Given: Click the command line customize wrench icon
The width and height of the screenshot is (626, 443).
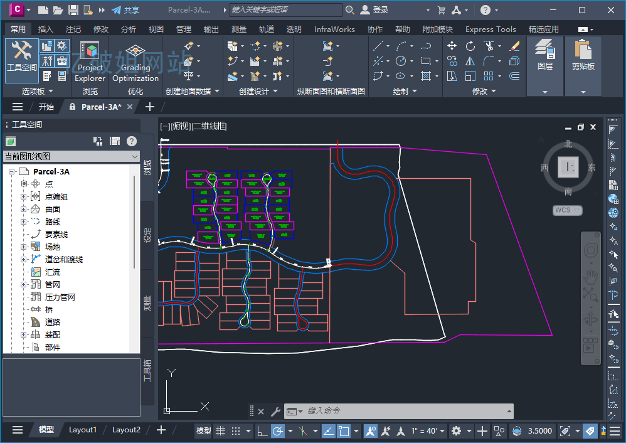Looking at the screenshot, I should point(275,412).
